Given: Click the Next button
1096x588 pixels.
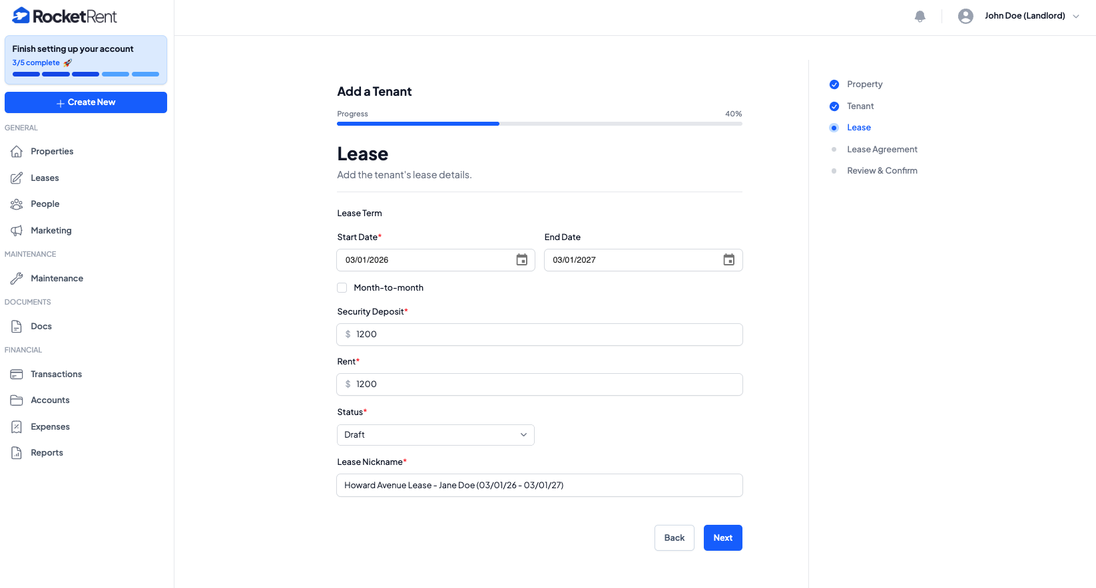Looking at the screenshot, I should (x=723, y=538).
